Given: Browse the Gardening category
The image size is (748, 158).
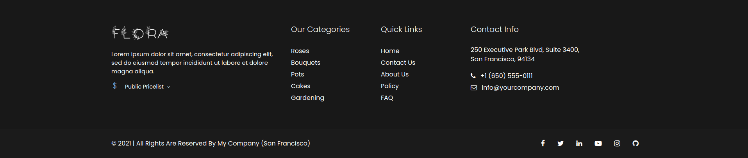Looking at the screenshot, I should (307, 98).
